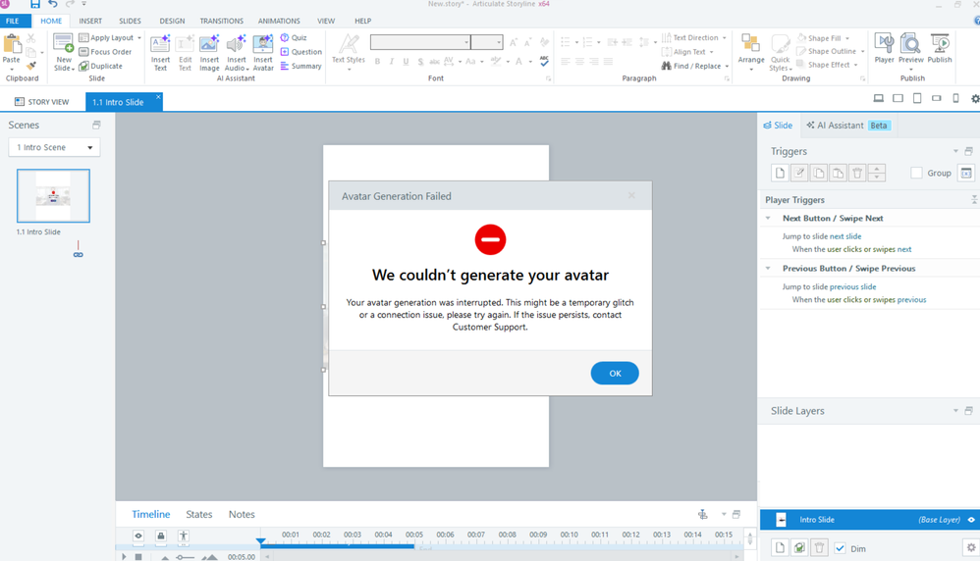980x561 pixels.
Task: Click the Summary AI assistant option
Action: point(300,66)
